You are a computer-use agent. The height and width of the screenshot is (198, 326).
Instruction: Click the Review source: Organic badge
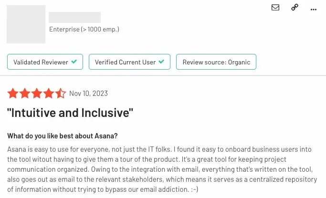click(216, 62)
